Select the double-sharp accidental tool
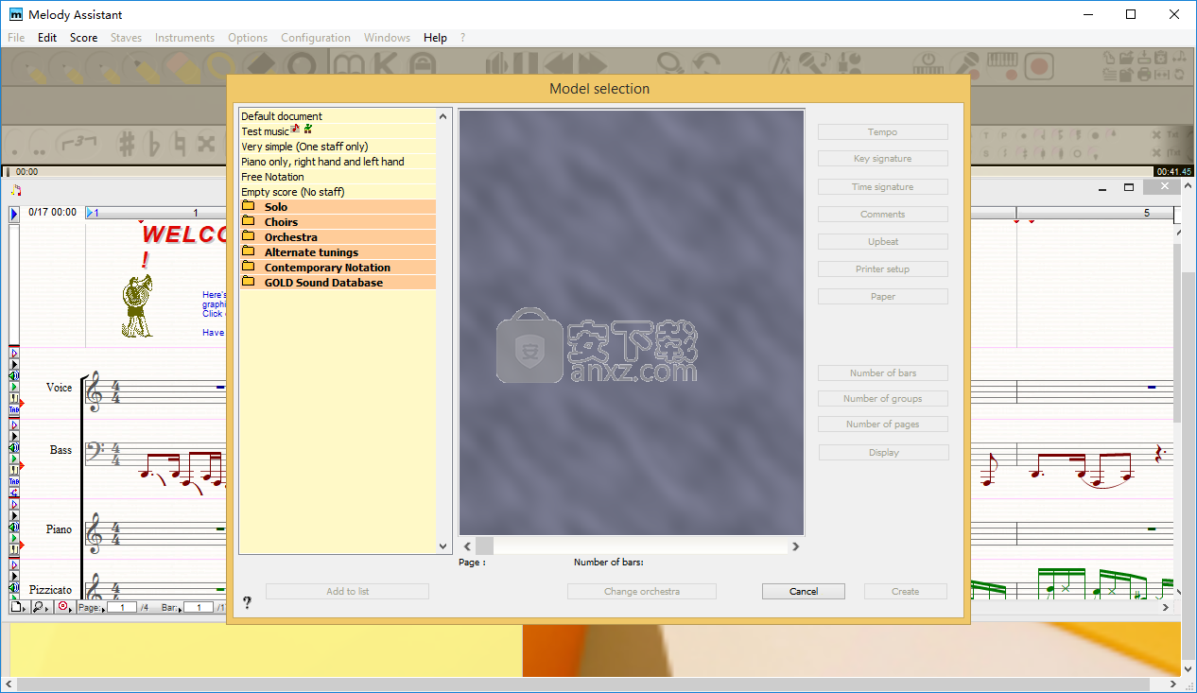1197x693 pixels. pyautogui.click(x=207, y=144)
